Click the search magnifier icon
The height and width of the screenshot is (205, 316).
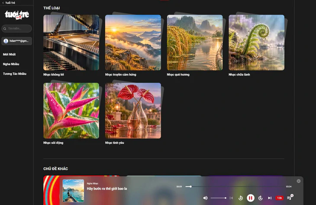click(x=5, y=29)
